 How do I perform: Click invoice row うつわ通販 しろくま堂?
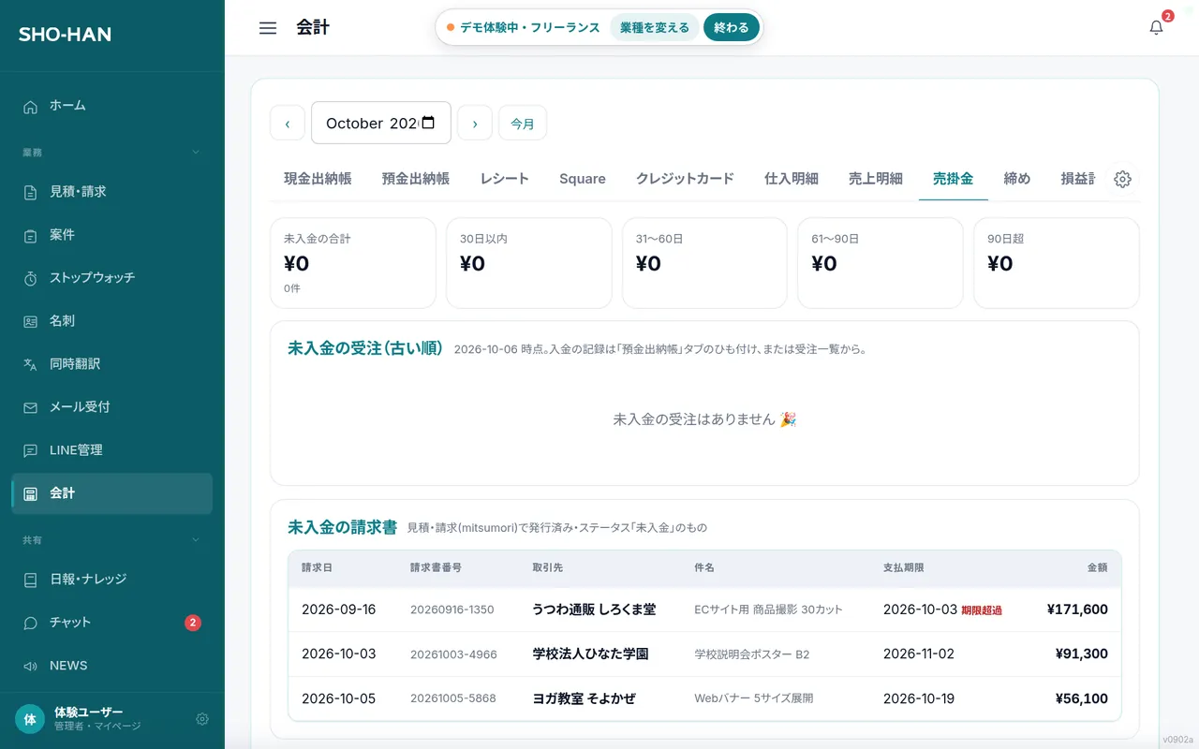pos(704,609)
